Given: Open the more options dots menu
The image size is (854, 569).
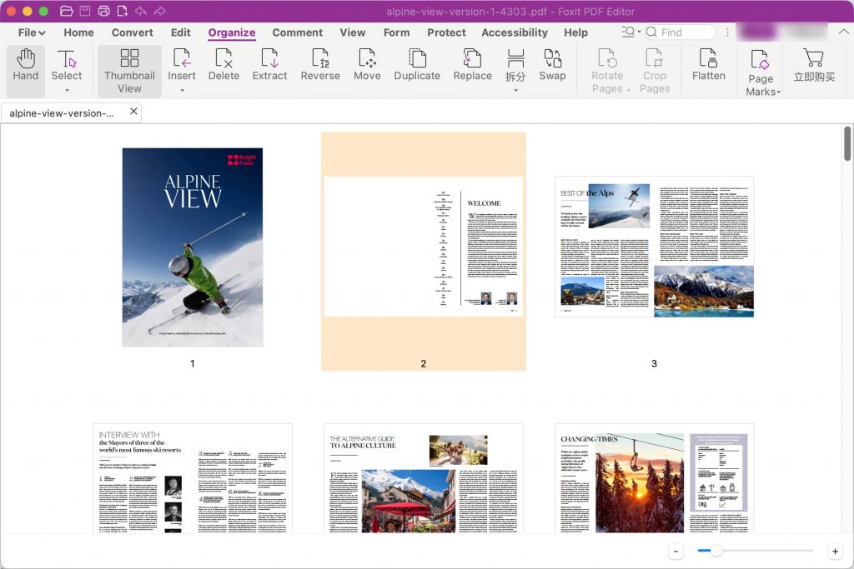Looking at the screenshot, I should tap(727, 32).
